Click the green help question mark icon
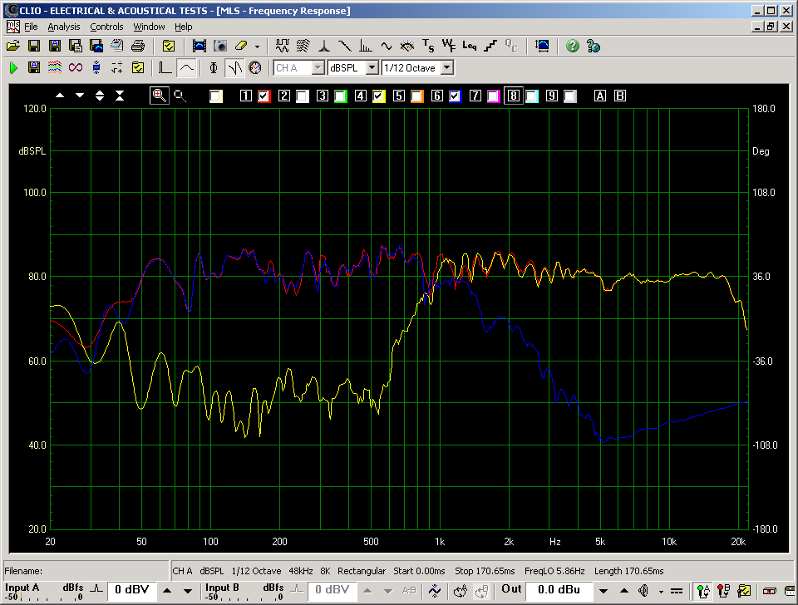This screenshot has width=798, height=605. point(573,46)
